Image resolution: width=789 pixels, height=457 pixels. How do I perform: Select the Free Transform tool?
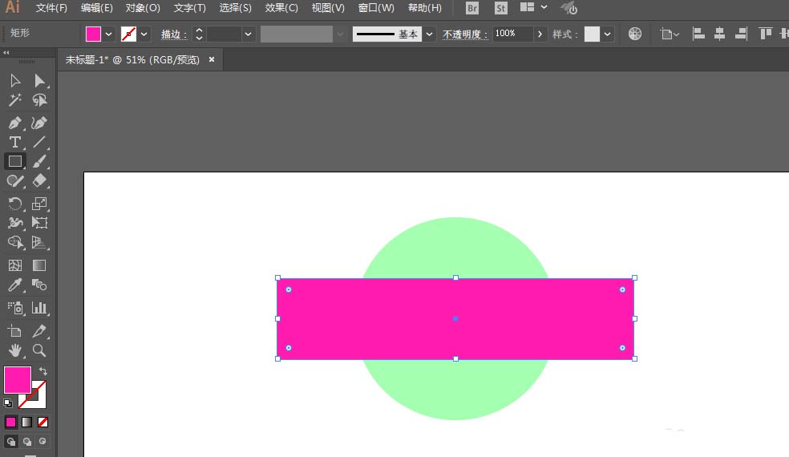[39, 222]
